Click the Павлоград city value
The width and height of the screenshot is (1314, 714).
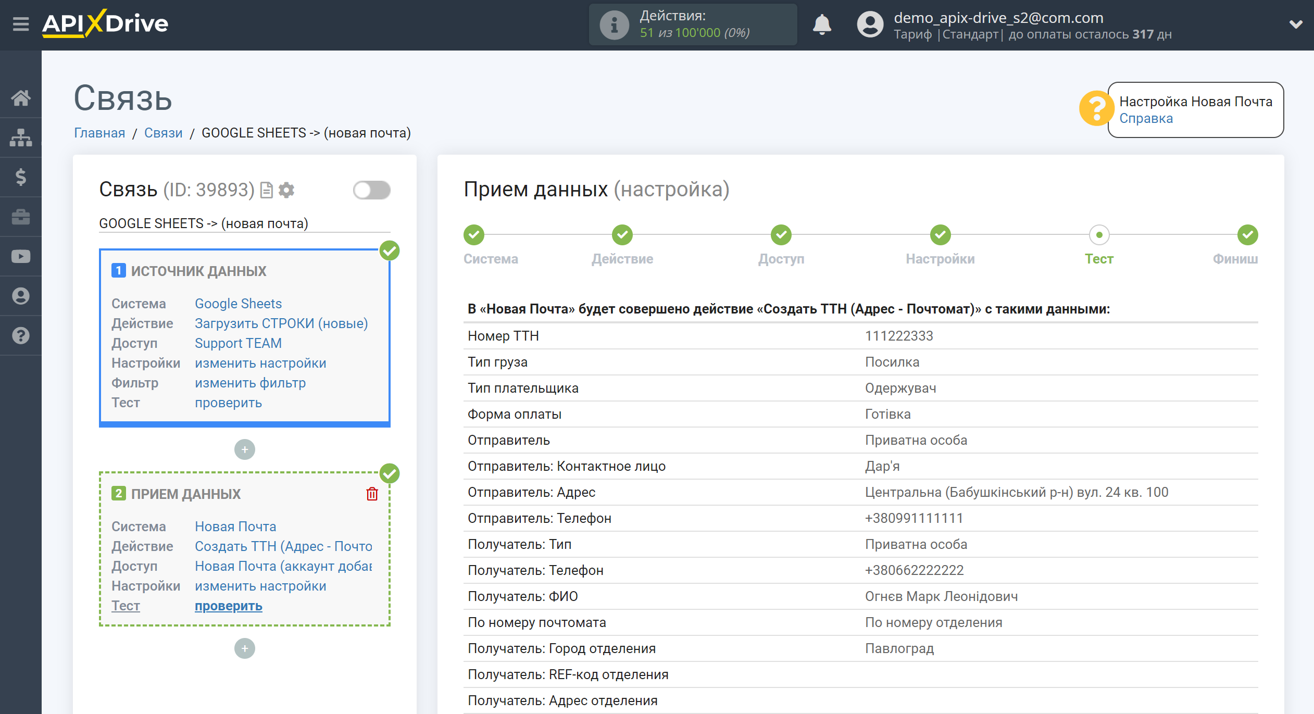point(899,648)
